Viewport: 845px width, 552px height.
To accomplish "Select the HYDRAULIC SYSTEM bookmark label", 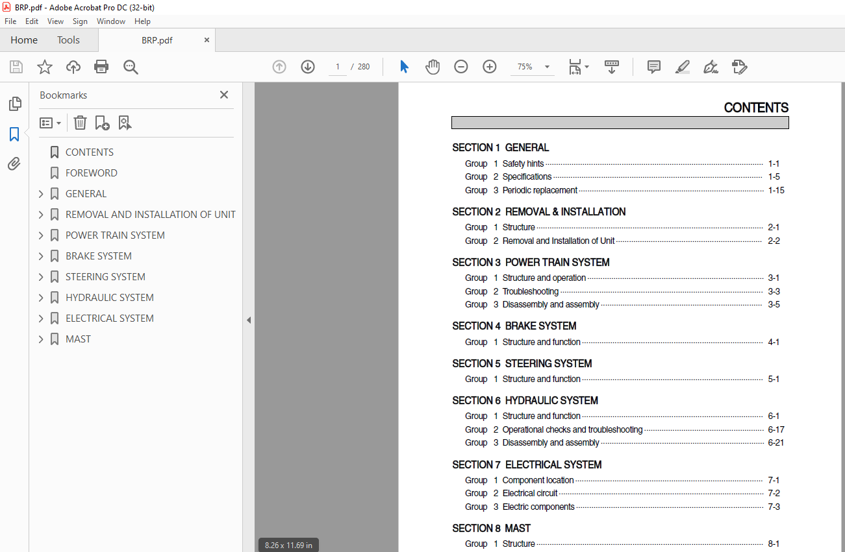I will pyautogui.click(x=110, y=298).
